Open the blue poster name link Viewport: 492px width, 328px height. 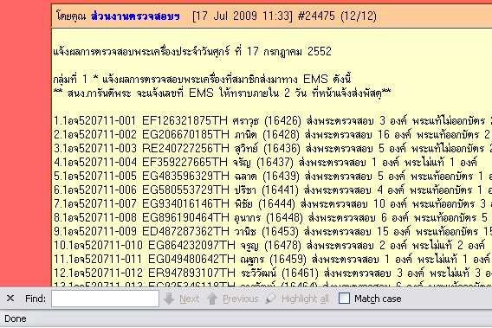135,16
